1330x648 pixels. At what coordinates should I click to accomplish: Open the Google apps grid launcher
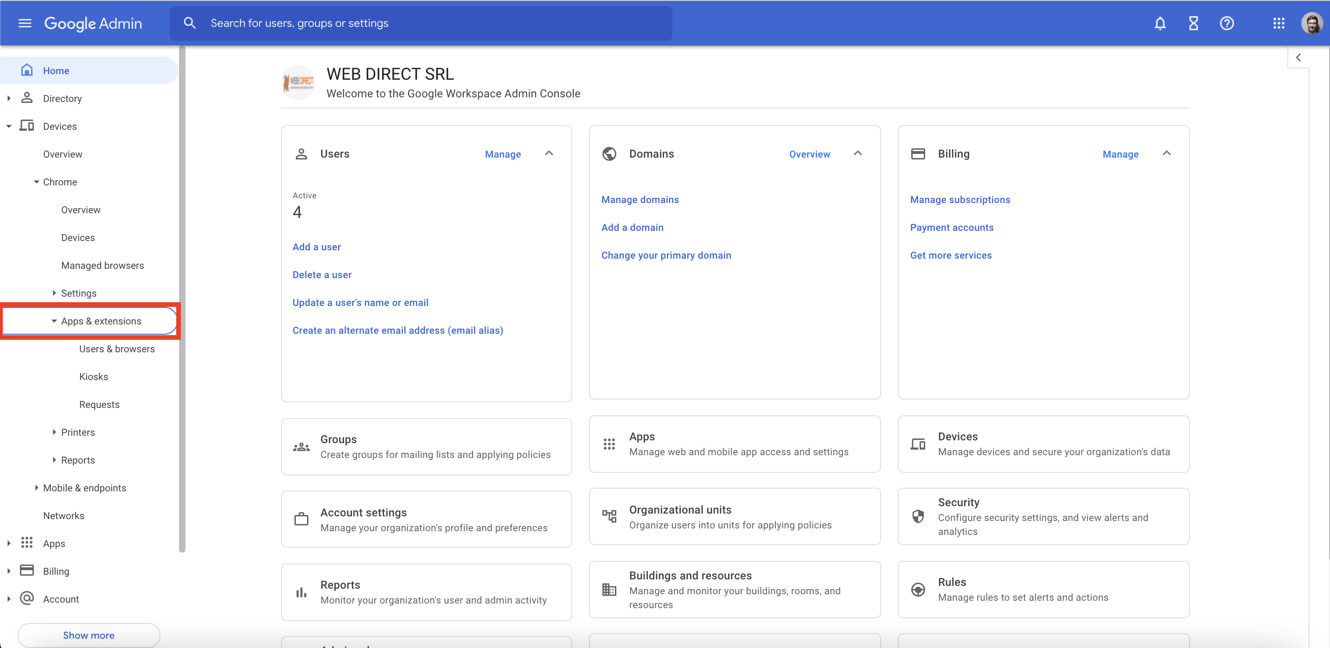click(x=1279, y=23)
